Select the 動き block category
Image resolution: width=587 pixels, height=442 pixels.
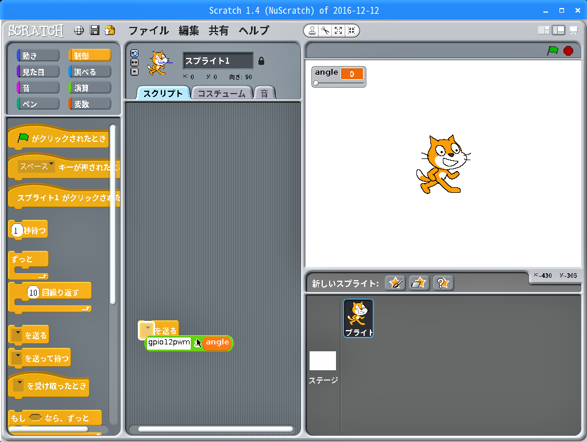[38, 56]
